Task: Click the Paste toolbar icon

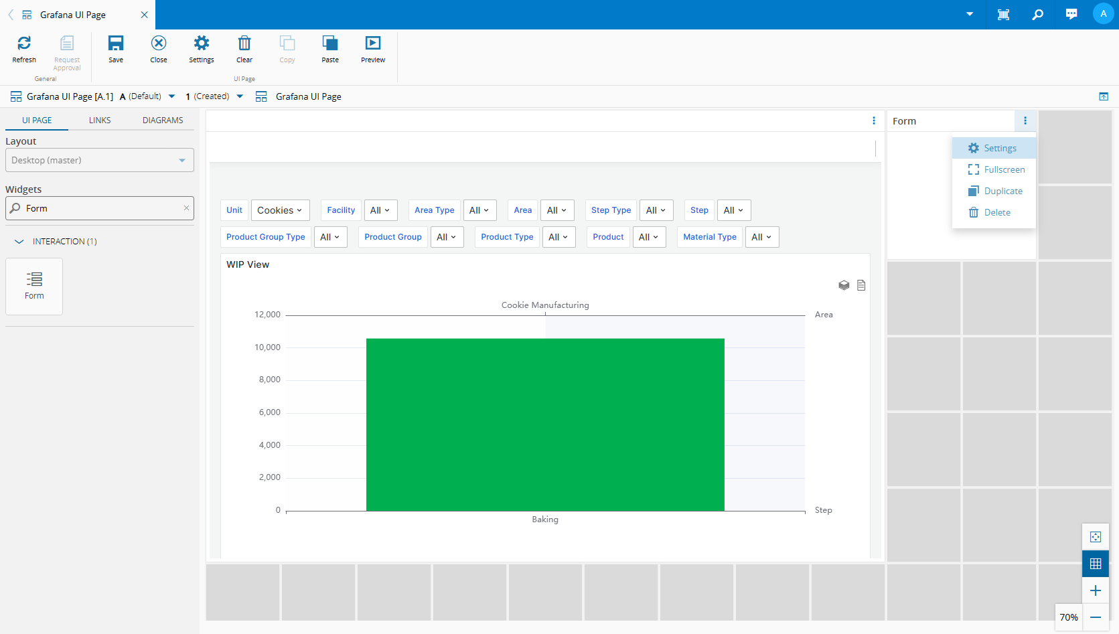Action: pos(330,44)
